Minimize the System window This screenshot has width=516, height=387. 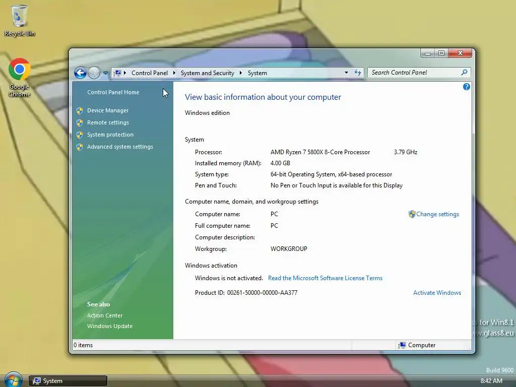click(428, 53)
